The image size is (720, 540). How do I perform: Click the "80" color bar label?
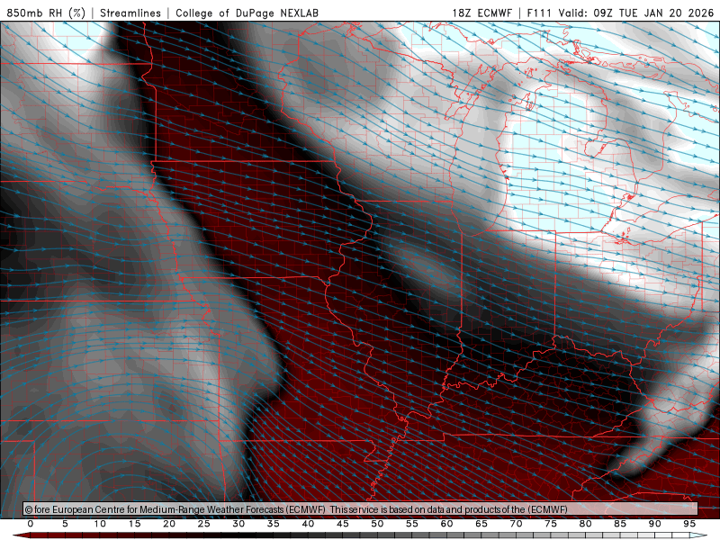click(x=585, y=524)
